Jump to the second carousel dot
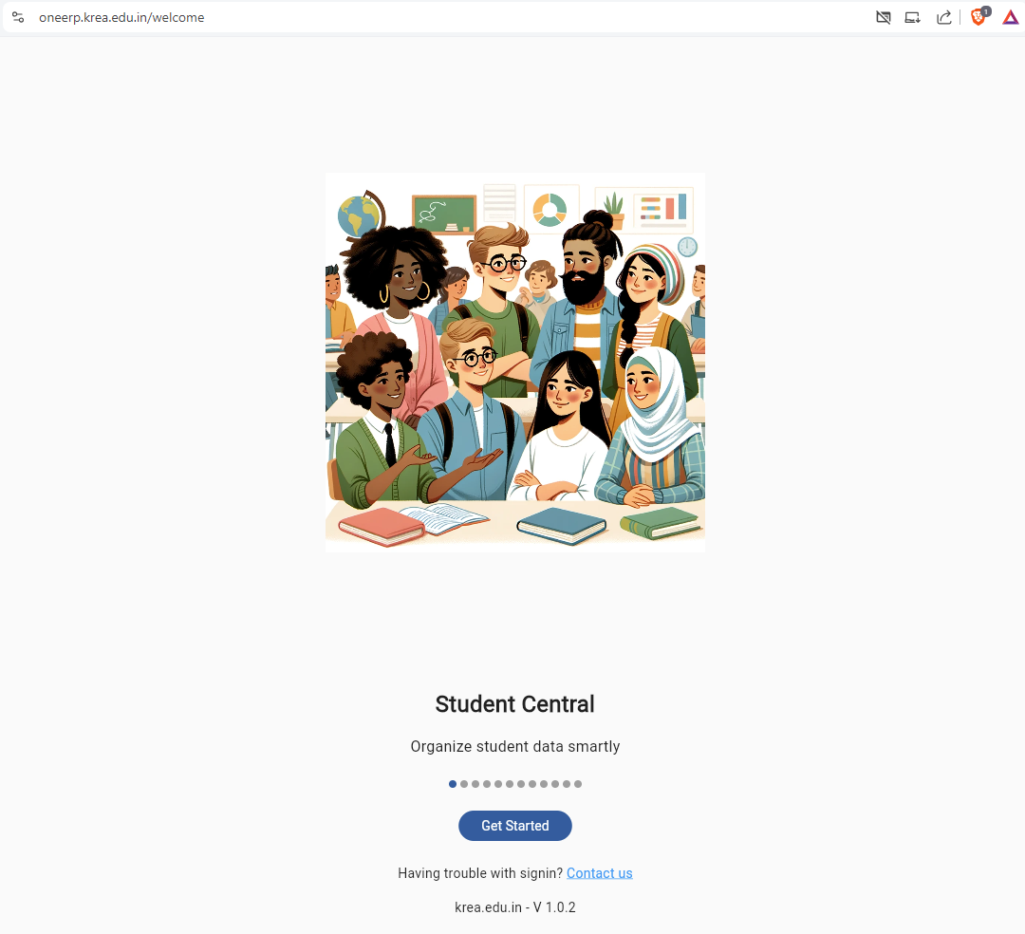Screen dimensions: 1025x934 coord(464,784)
